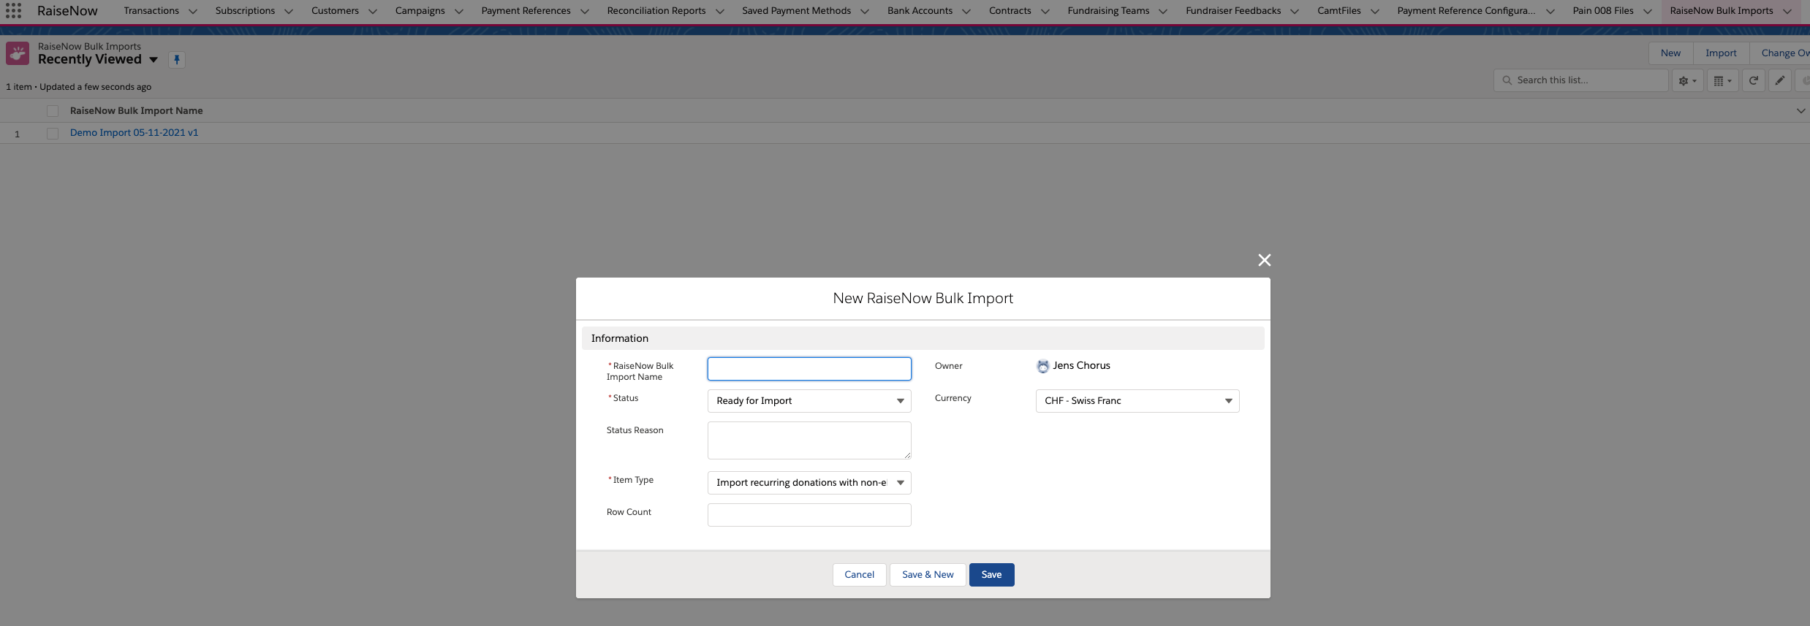The image size is (1810, 626).
Task: Click the Search this list field
Action: (x=1581, y=80)
